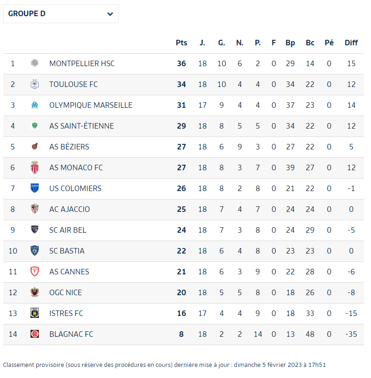Open the AS BÉZIERS team link

tap(69, 147)
